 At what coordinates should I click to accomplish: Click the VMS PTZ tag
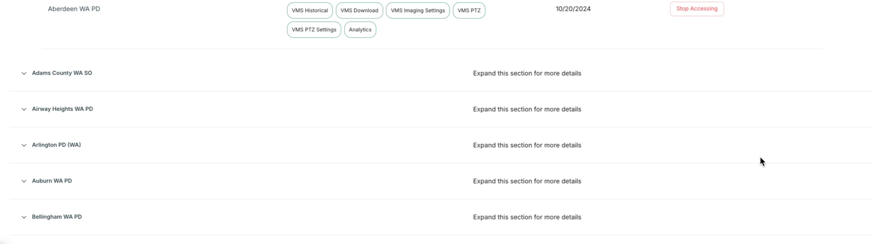coord(469,11)
